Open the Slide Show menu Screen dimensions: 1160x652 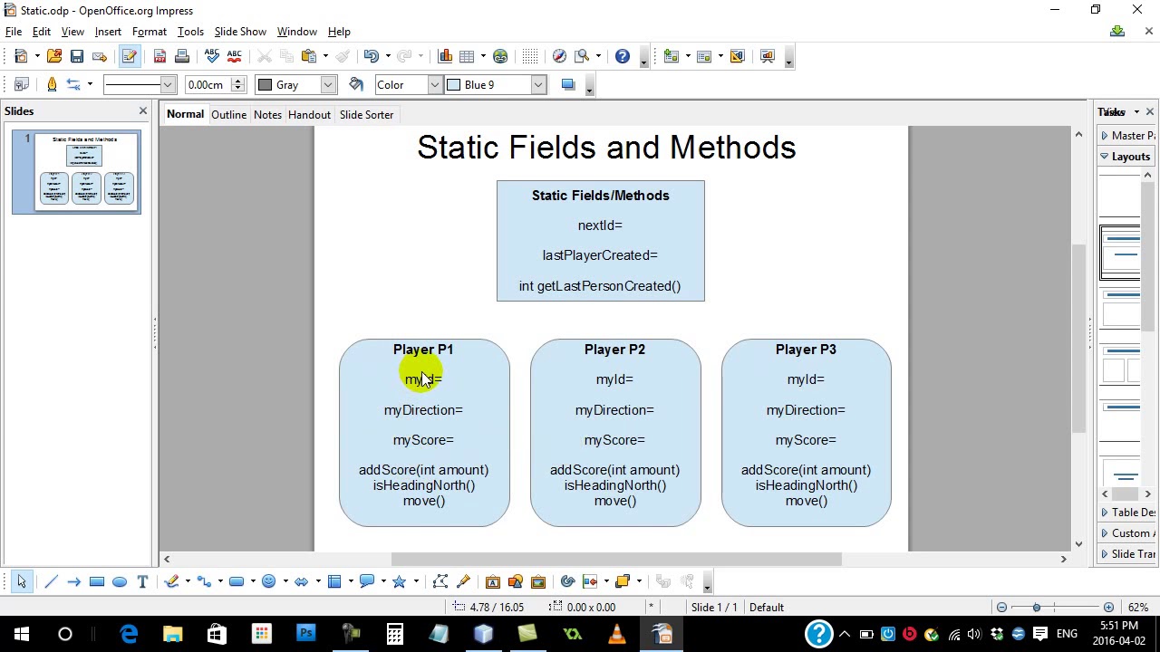(x=240, y=32)
